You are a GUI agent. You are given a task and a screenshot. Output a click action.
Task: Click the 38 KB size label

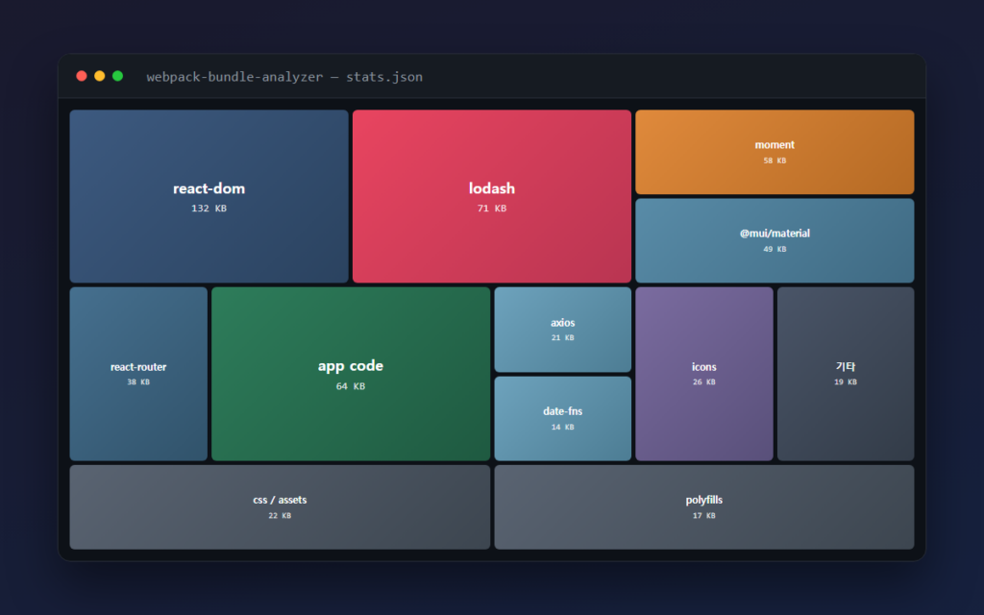pos(138,382)
